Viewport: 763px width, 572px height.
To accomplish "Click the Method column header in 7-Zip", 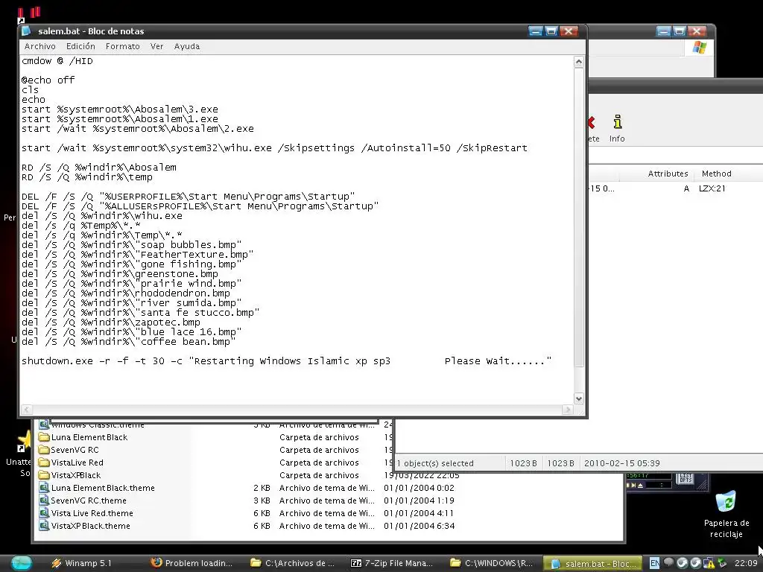I will click(x=716, y=174).
